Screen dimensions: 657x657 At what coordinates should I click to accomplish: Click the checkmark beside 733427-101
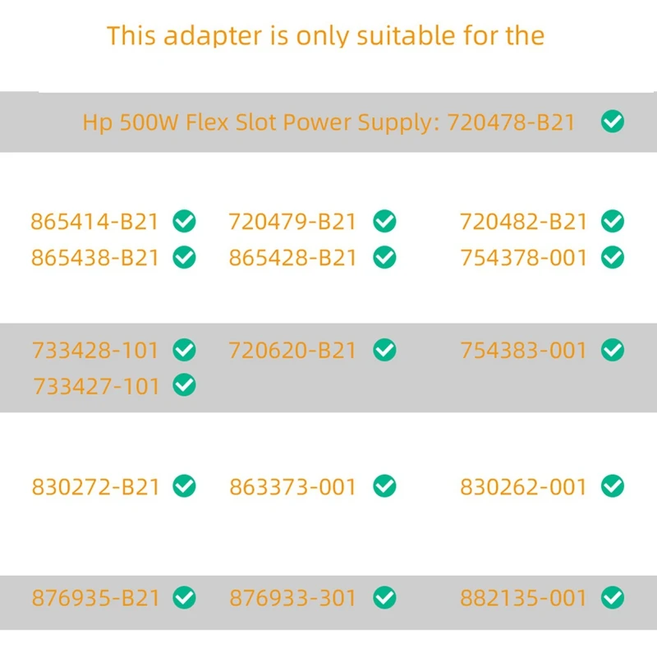tap(184, 385)
